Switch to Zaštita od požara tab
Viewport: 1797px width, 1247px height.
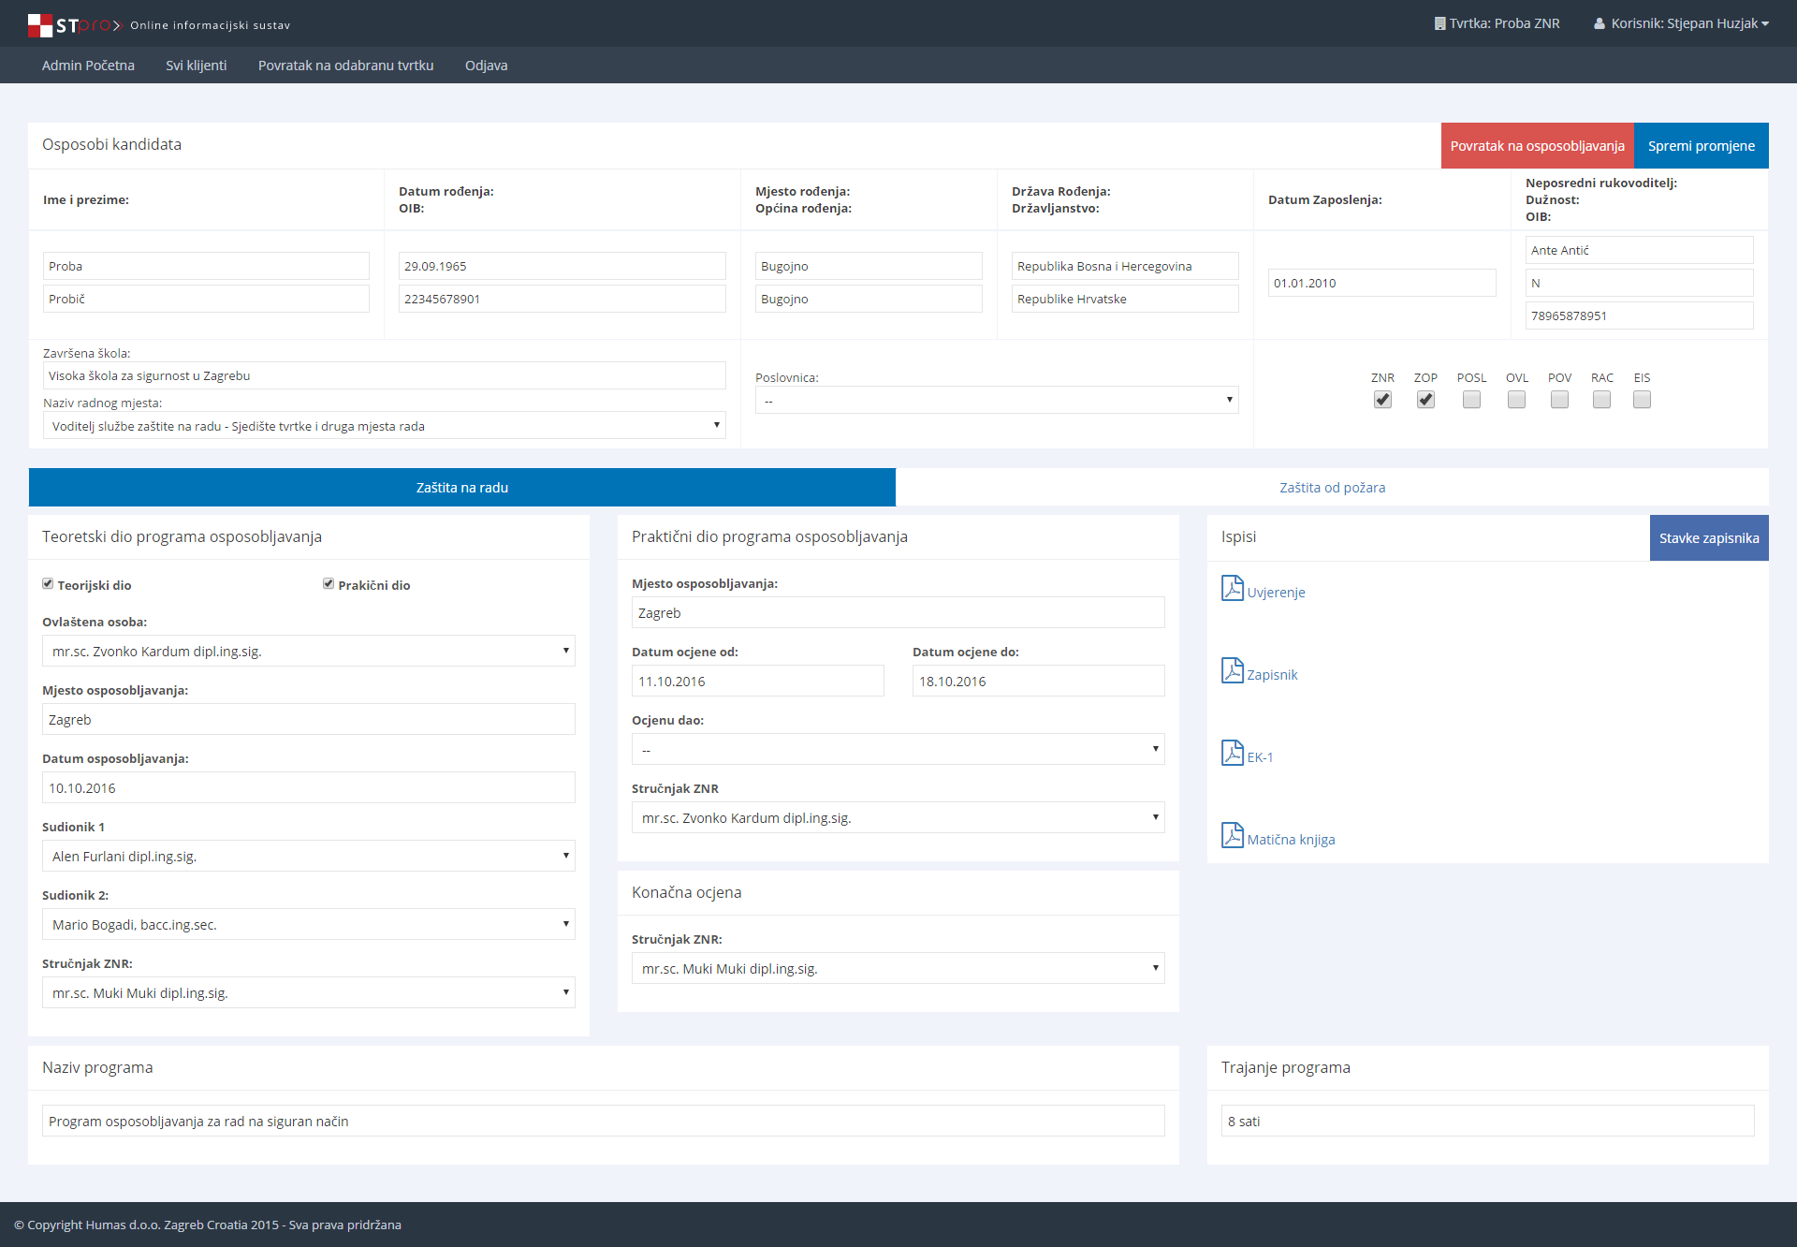pos(1332,488)
